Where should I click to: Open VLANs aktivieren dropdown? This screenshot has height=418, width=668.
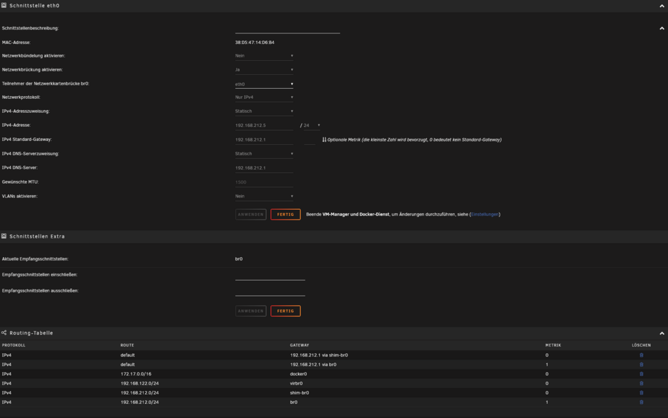tap(264, 196)
